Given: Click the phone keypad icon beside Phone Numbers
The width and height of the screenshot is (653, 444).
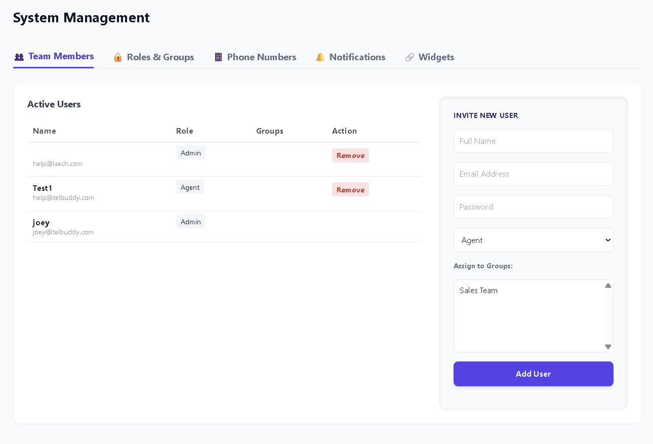Looking at the screenshot, I should (x=218, y=57).
